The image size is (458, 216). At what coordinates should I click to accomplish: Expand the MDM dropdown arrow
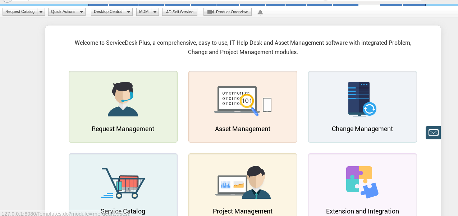155,12
